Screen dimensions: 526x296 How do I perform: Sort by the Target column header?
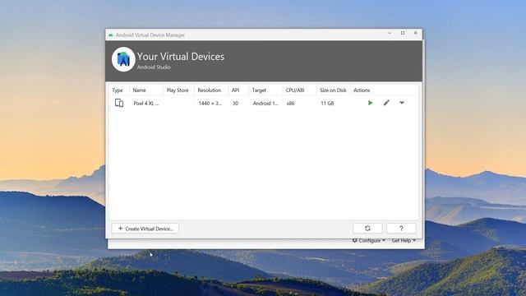[259, 90]
